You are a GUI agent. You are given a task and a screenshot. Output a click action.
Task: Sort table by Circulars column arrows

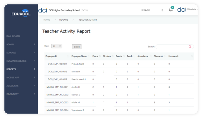click(x=113, y=56)
